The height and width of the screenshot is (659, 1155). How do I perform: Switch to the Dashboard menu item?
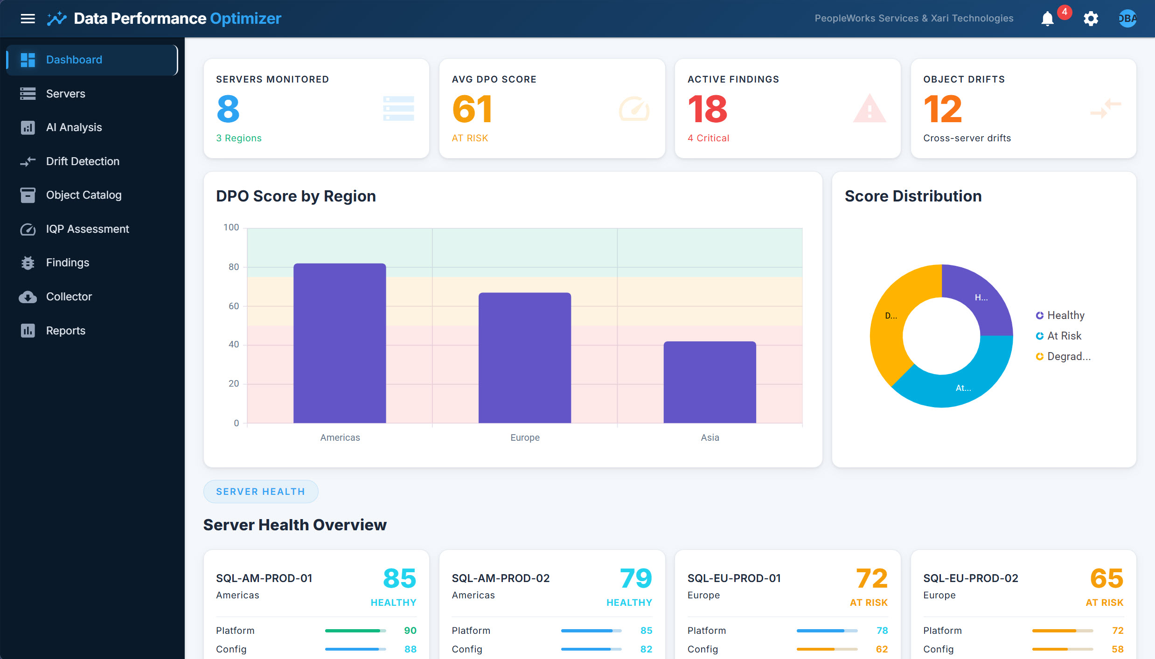coord(74,59)
